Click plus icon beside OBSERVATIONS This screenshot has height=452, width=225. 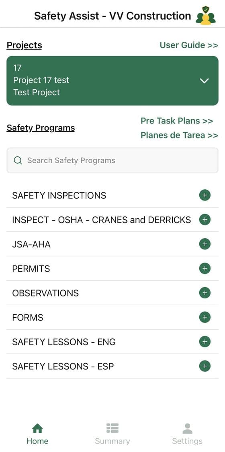click(205, 293)
